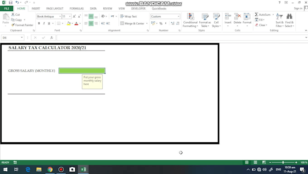Viewport: 308px width, 174px height.
Task: Click Format Painter
Action: (22, 25)
